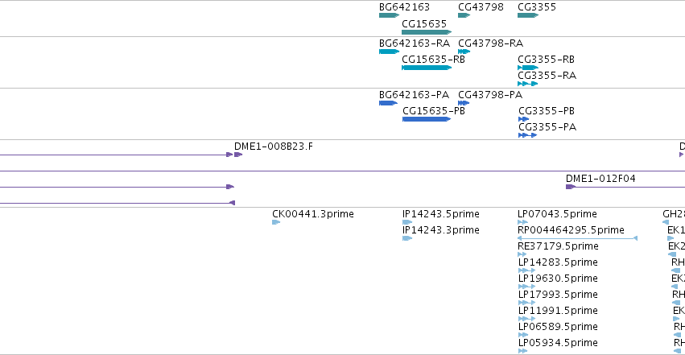
Task: Select the CG3355-PA protein feature
Action: pyautogui.click(x=527, y=135)
